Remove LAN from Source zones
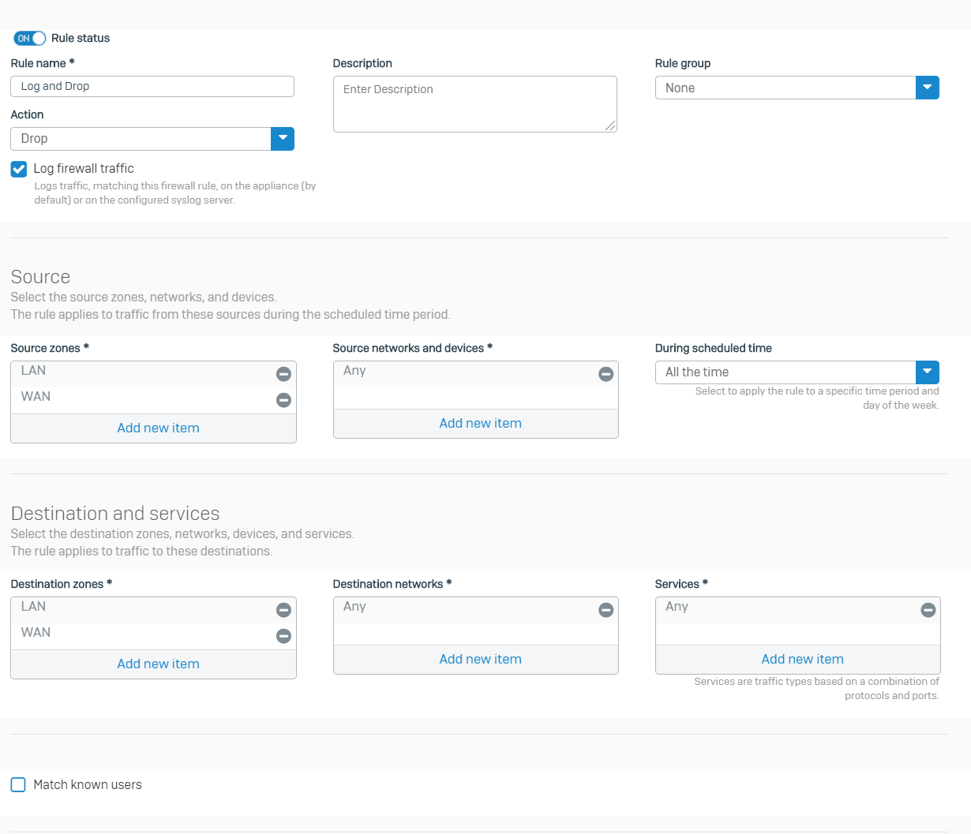This screenshot has width=971, height=834. pos(283,374)
